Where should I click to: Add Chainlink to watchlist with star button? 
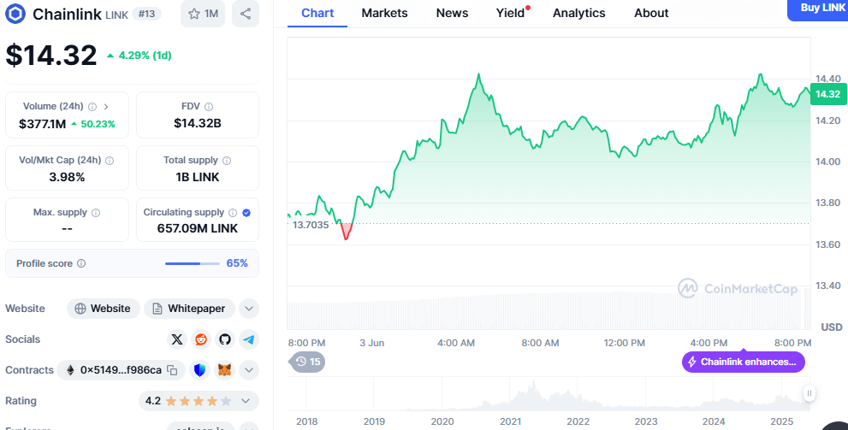tap(203, 14)
